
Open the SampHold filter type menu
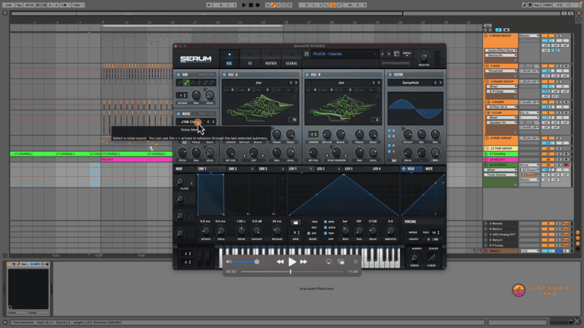coord(411,83)
